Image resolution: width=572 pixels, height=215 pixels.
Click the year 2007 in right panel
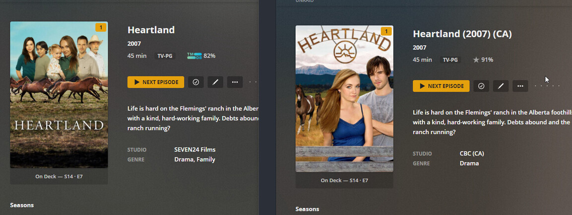[x=420, y=48]
